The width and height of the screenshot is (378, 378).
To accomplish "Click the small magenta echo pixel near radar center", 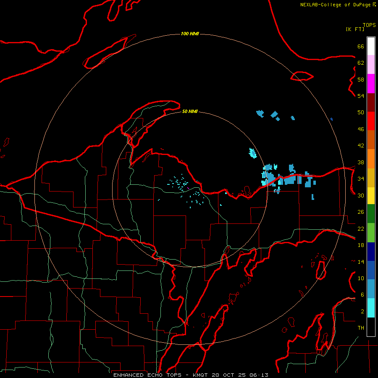I will click(x=188, y=188).
